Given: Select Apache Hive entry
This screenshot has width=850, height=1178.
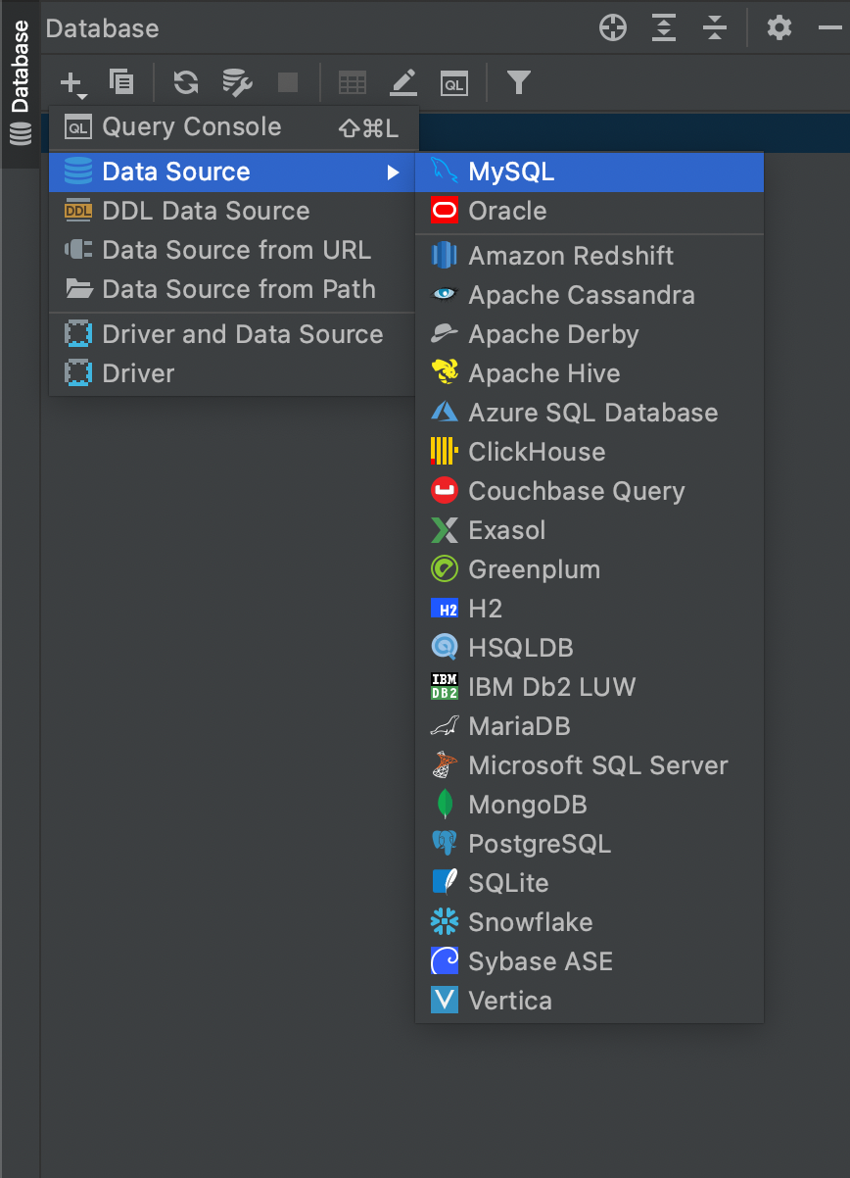Looking at the screenshot, I should (590, 373).
